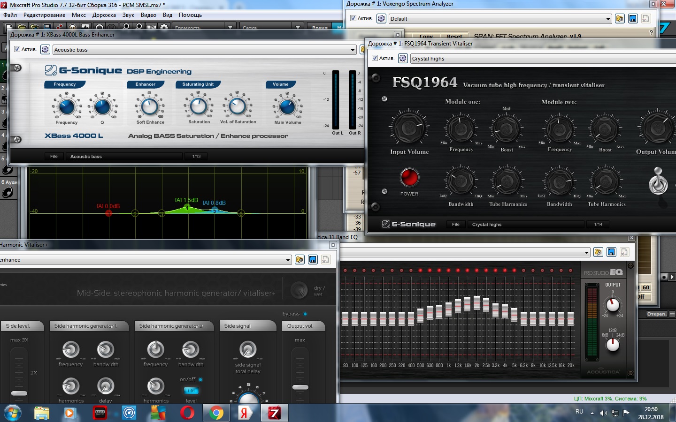Open the Помощь menu
This screenshot has height=422, width=676.
[190, 15]
